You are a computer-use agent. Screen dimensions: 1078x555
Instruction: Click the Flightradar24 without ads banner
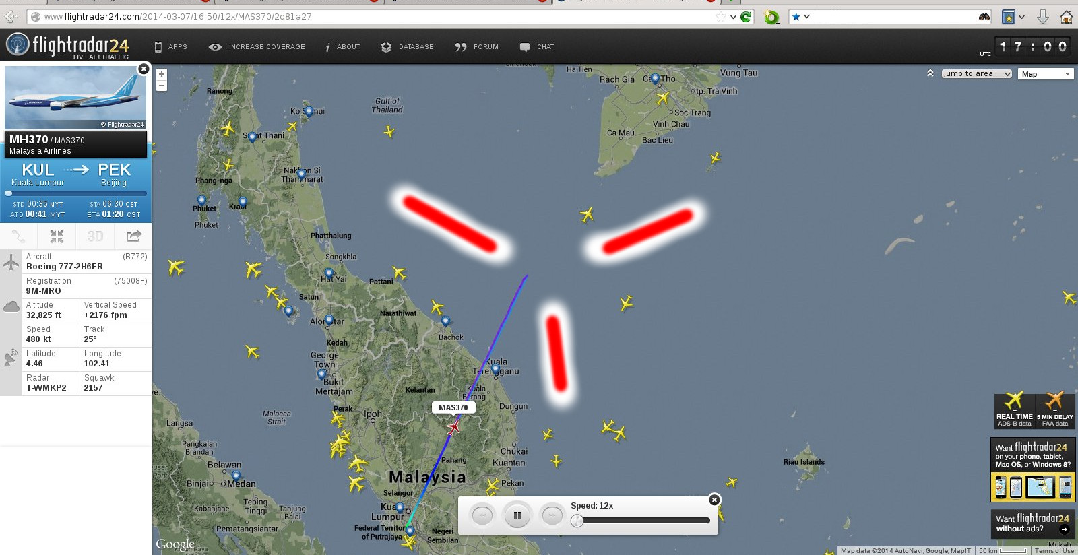point(1033,523)
